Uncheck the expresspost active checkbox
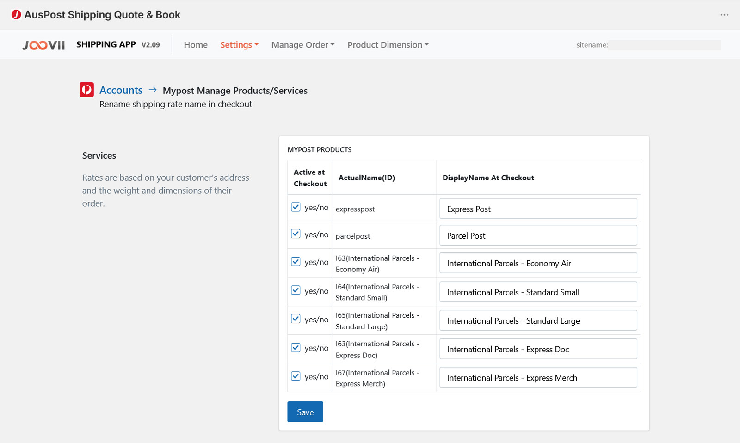This screenshot has height=443, width=740. click(x=296, y=207)
